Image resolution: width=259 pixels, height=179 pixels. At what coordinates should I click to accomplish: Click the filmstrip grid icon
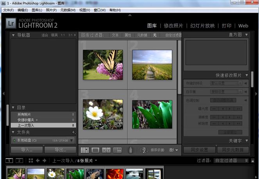point(31,161)
